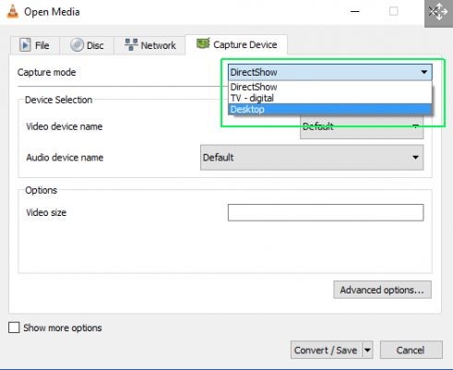The image size is (453, 370).
Task: Minimize the Open Media window
Action: (x=355, y=12)
